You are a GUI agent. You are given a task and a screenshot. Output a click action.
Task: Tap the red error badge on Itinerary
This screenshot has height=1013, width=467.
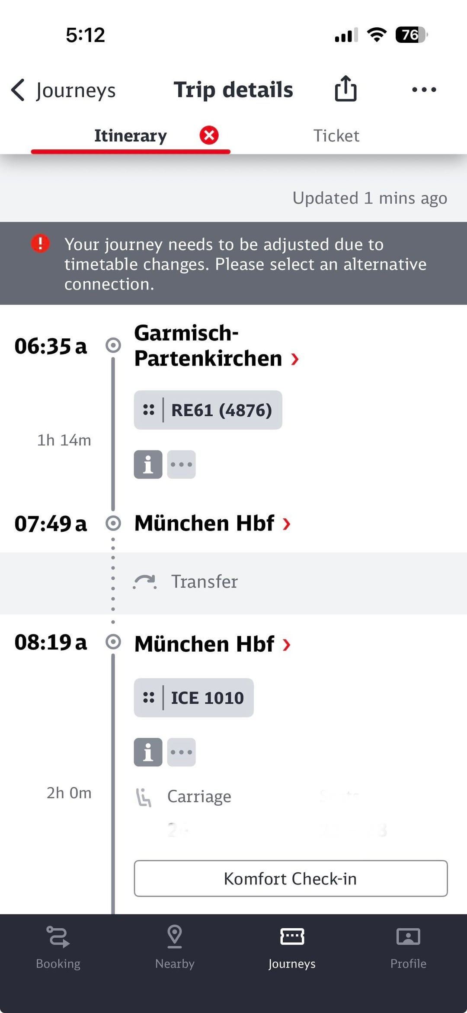pos(209,135)
